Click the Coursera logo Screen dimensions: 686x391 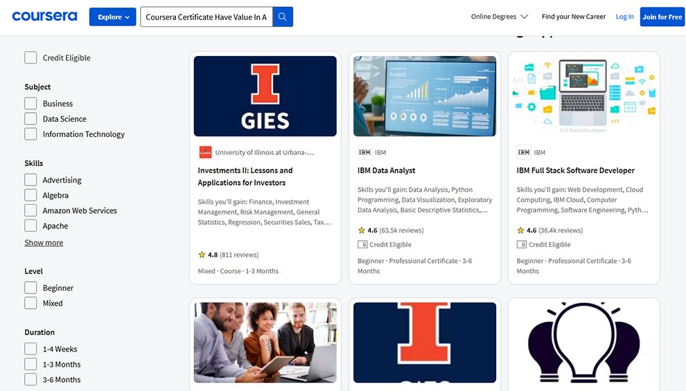point(44,17)
